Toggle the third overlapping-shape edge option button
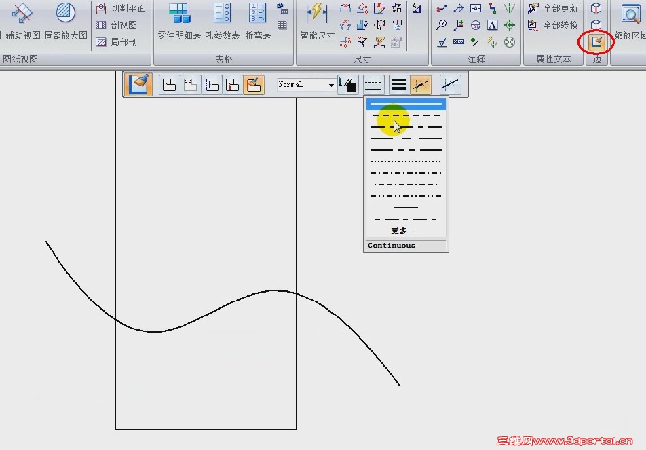This screenshot has width=646, height=450. pos(211,85)
